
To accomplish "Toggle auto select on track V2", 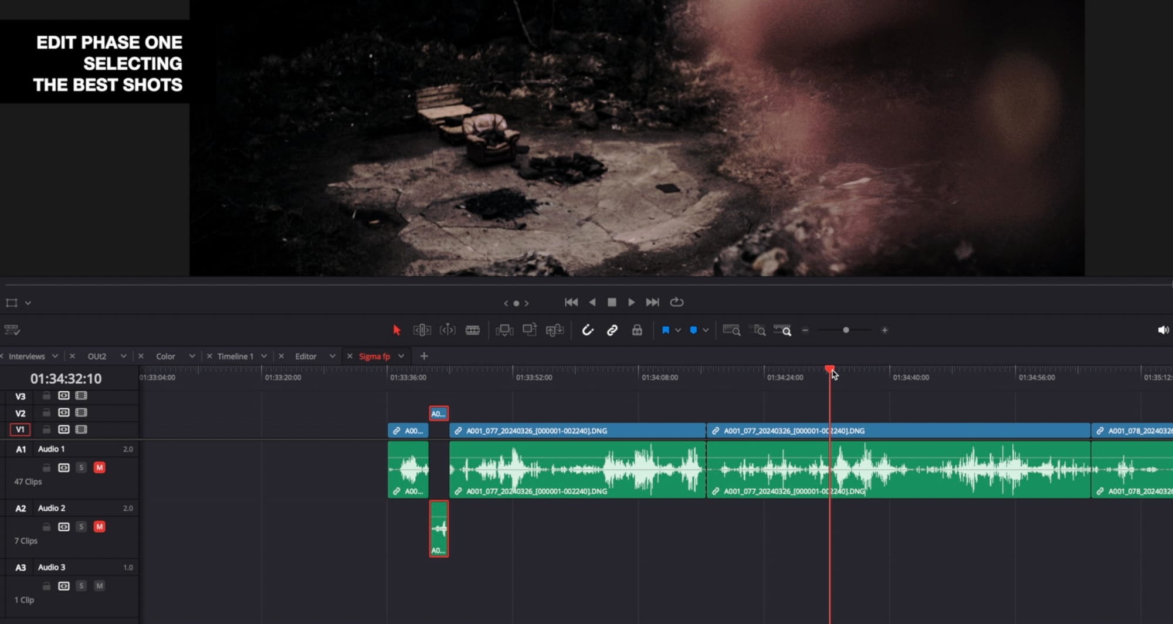I will click(64, 413).
